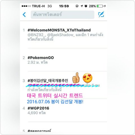Click the thumbs up emoji
135x135 pixels.
point(76,78)
